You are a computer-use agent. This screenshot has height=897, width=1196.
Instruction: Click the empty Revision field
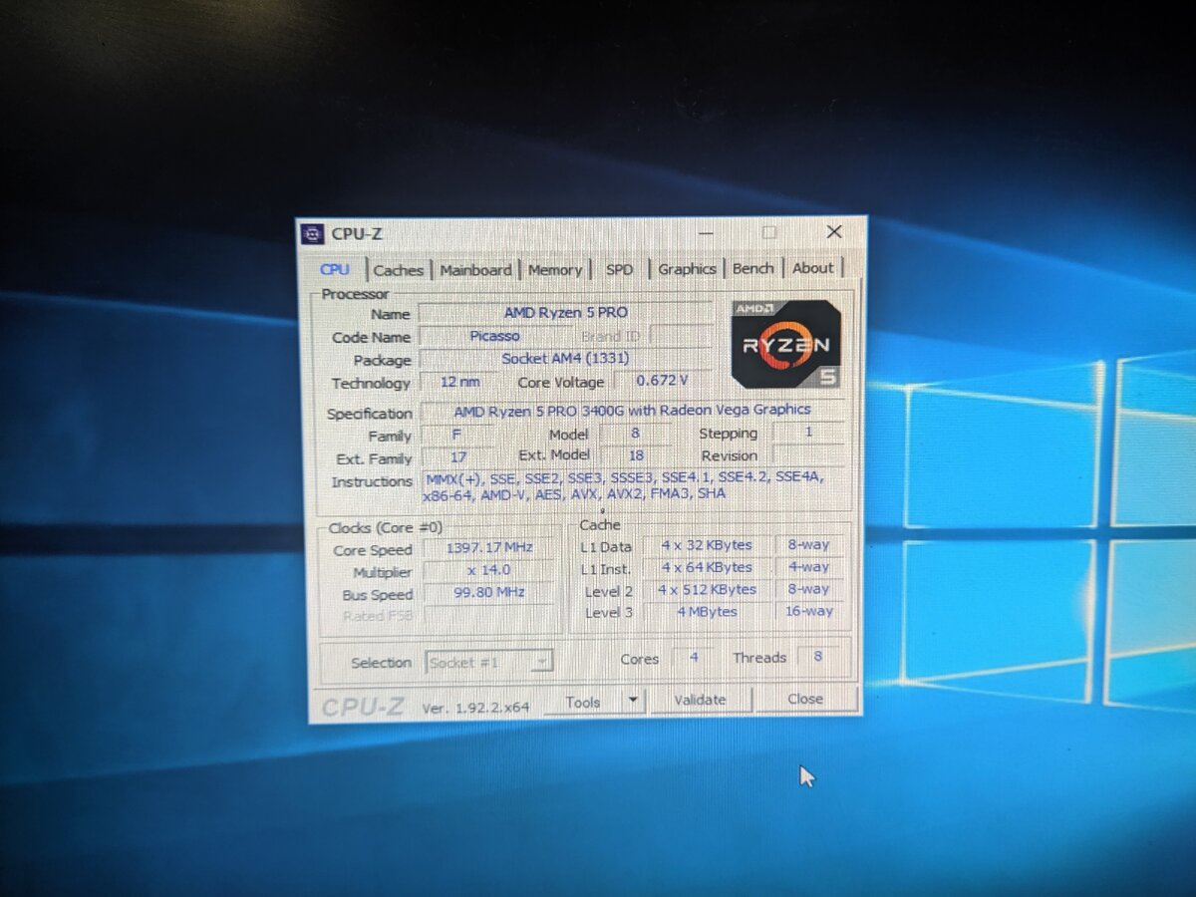[x=808, y=454]
